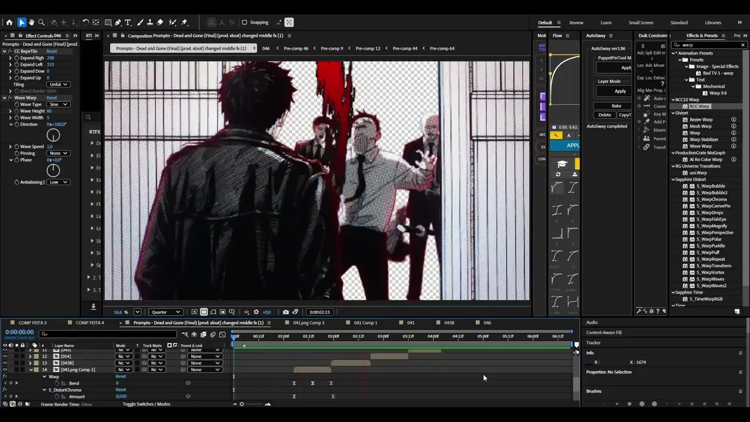Select the Eraser tool

tap(160, 22)
